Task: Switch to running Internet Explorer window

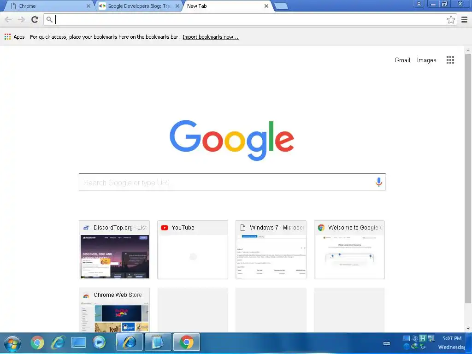Action: 130,342
